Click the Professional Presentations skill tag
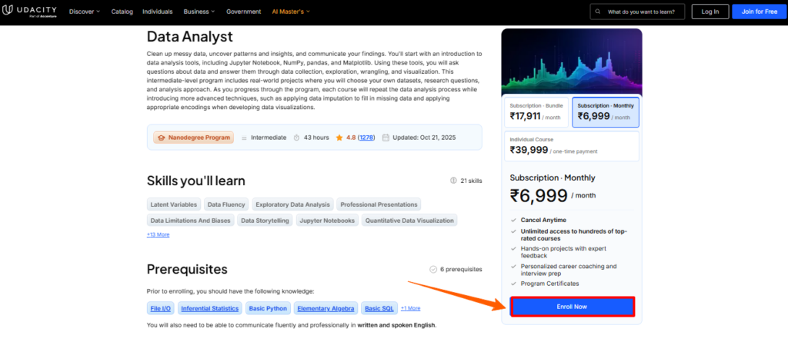 pos(379,204)
